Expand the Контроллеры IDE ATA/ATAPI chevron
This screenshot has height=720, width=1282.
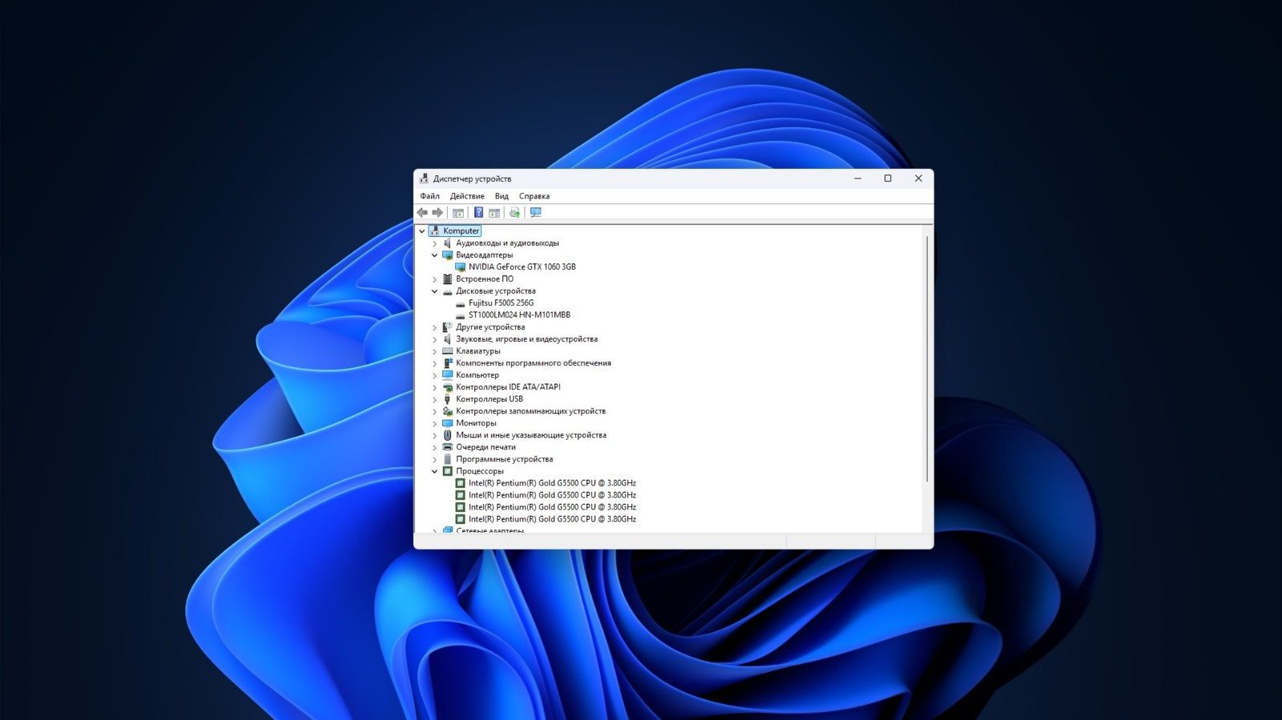[435, 387]
